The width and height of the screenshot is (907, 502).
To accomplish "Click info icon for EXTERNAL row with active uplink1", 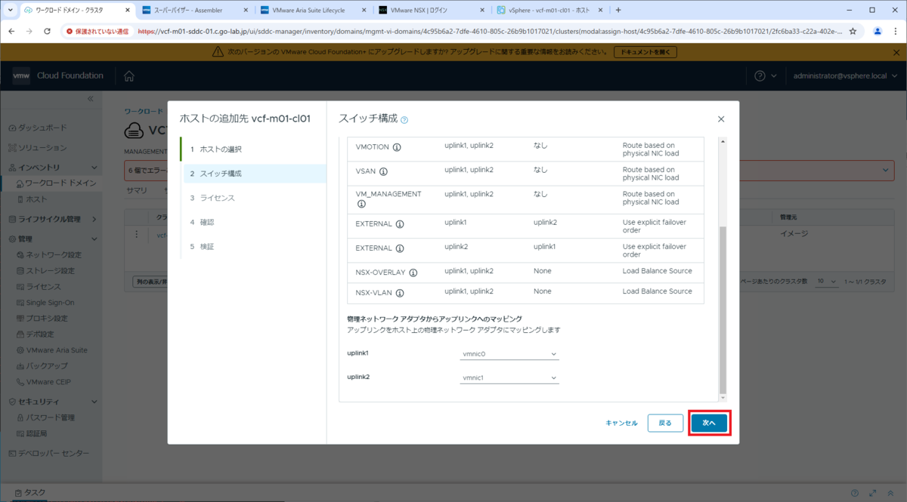I will [x=400, y=224].
